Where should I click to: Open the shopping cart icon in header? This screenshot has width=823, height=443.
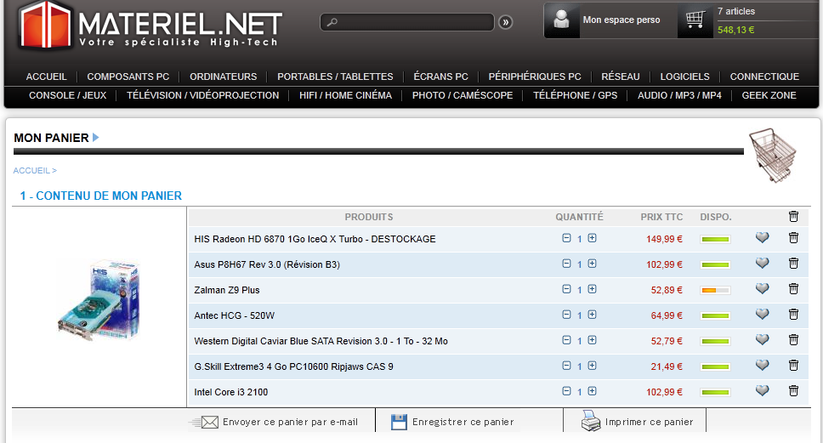pyautogui.click(x=695, y=20)
